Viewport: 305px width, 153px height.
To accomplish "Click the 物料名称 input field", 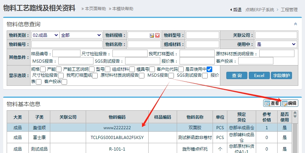I will 144,44.
